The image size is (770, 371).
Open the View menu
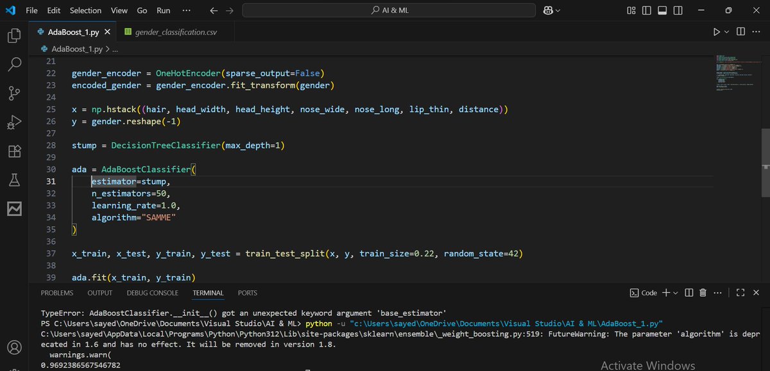click(119, 10)
